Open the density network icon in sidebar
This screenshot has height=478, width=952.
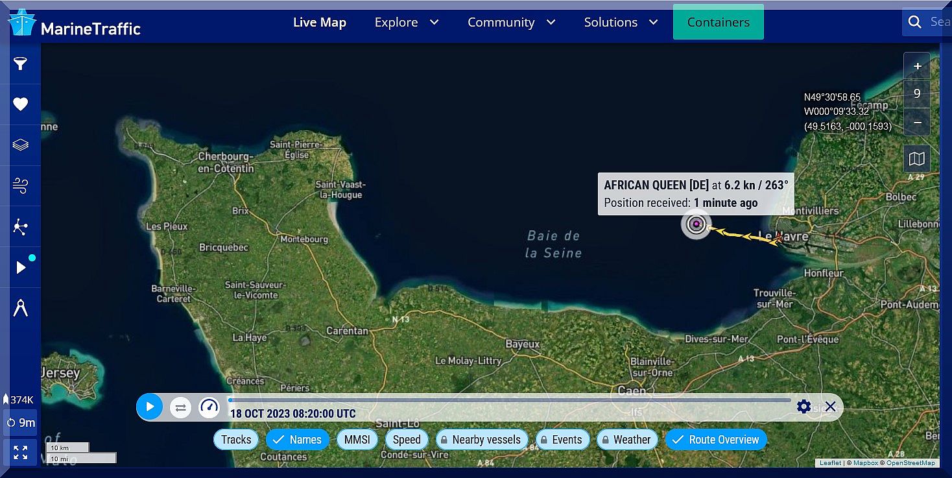click(x=21, y=227)
